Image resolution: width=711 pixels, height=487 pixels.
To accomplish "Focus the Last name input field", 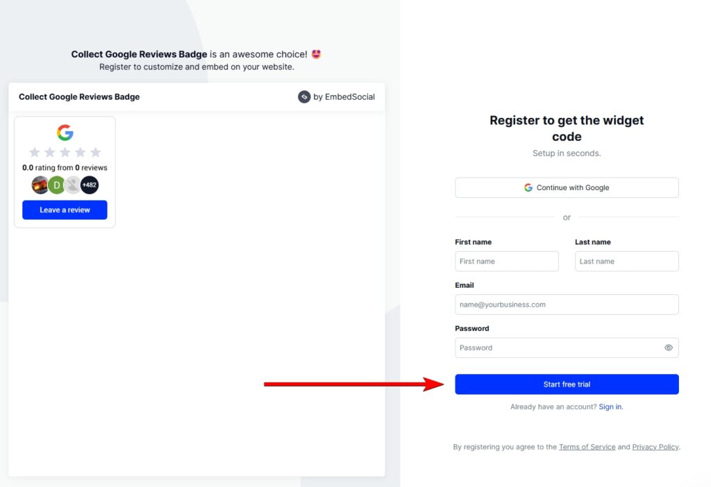I will pos(626,262).
